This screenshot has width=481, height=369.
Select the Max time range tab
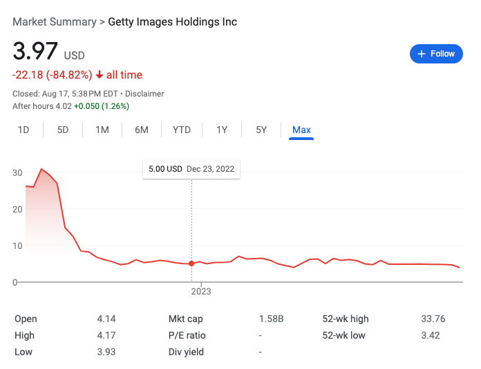coord(301,130)
